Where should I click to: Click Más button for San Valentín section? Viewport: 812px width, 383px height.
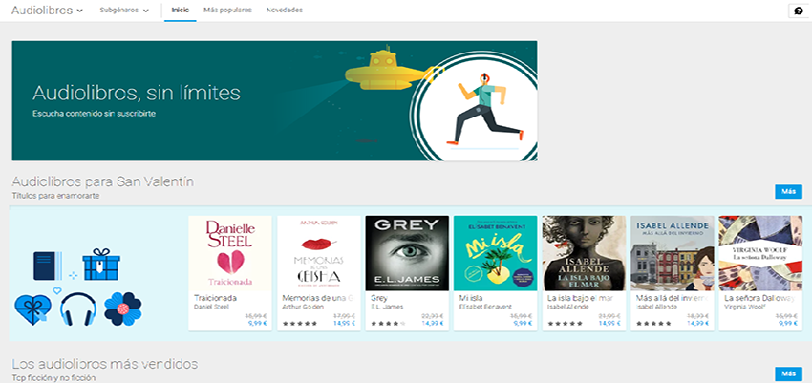[788, 192]
